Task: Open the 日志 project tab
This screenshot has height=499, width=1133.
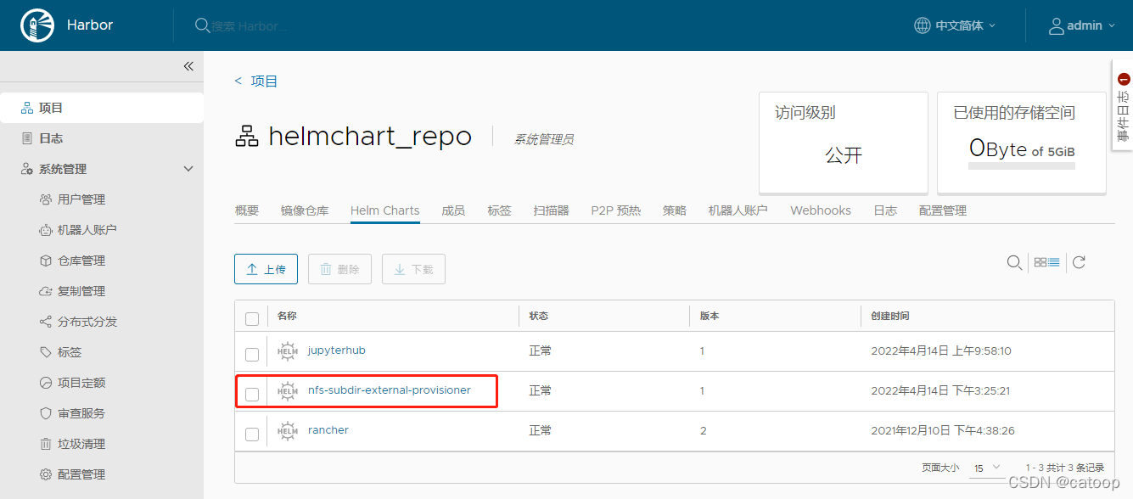Action: point(885,210)
